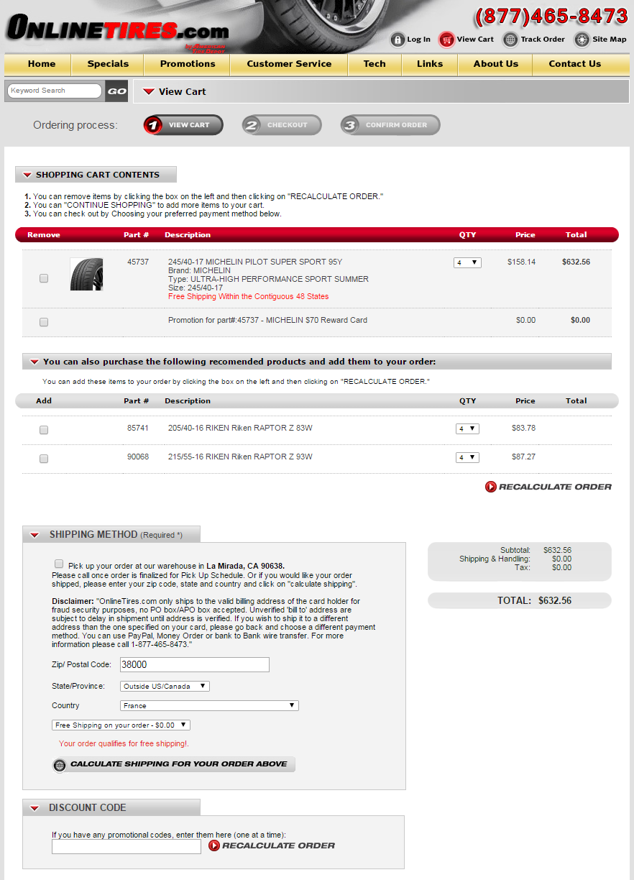Image resolution: width=634 pixels, height=880 pixels.
Task: Click the Free Shipping Within Contiguous 48 States text
Action: (249, 296)
